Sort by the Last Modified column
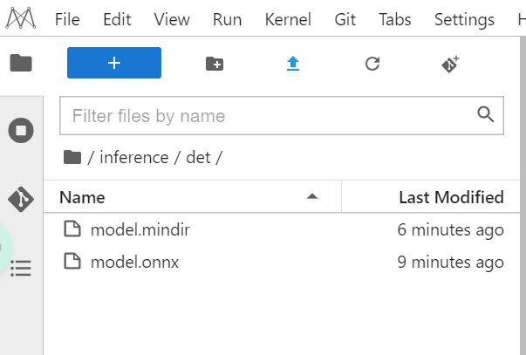The image size is (526, 355). tap(450, 197)
